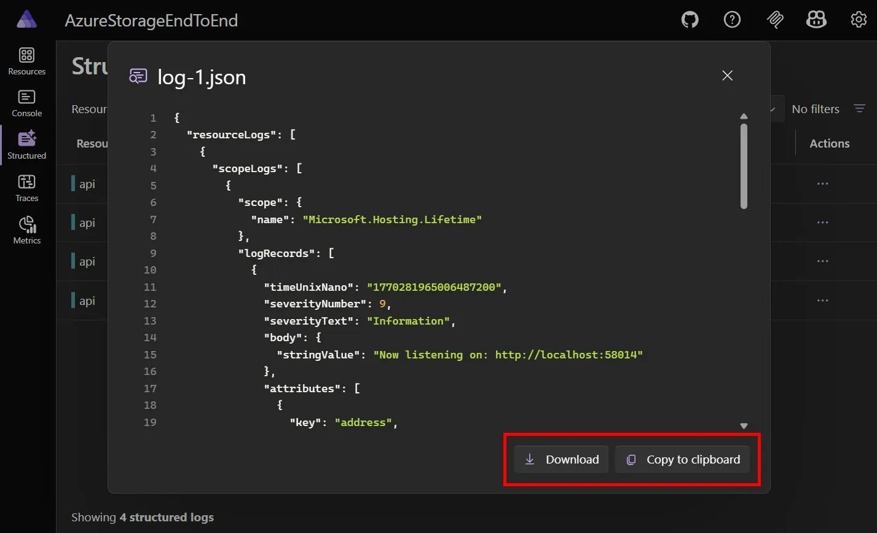Viewport: 877px width, 533px height.
Task: Open the Traces view
Action: [26, 188]
